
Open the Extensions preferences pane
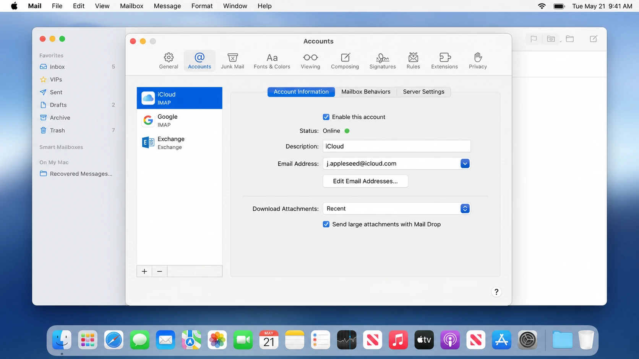click(444, 61)
